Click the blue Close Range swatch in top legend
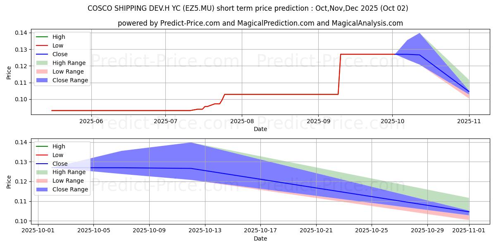This screenshot has width=496, height=248. (x=42, y=80)
